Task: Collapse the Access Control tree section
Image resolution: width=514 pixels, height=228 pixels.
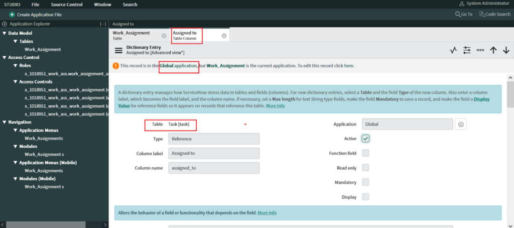Action: (x=5, y=58)
